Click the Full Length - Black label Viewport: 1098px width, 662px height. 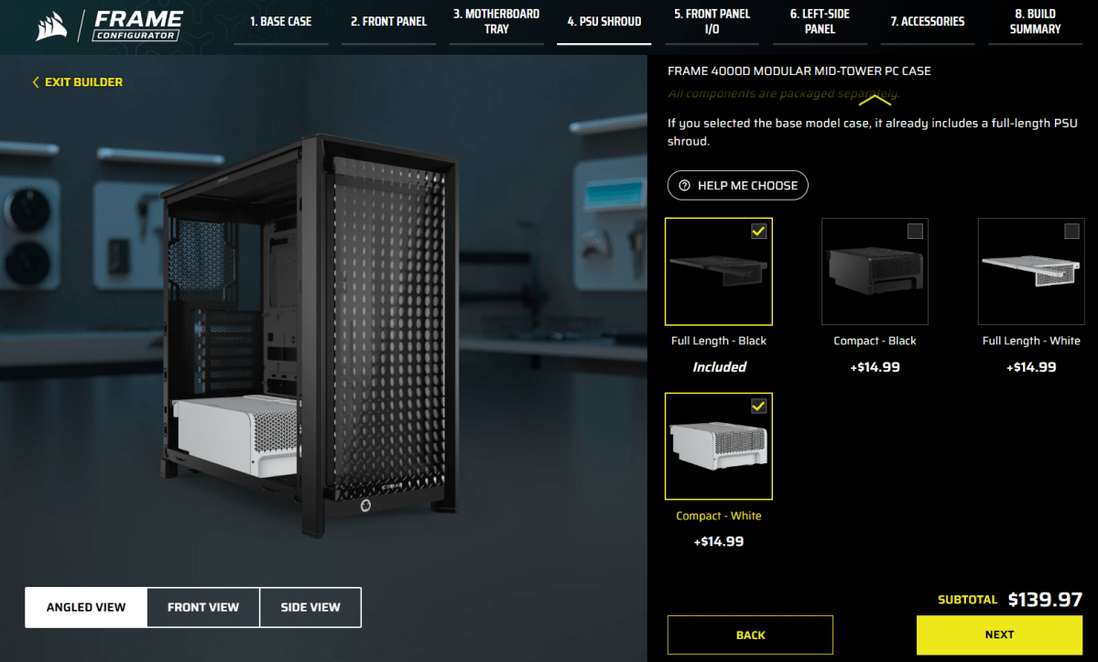click(719, 341)
